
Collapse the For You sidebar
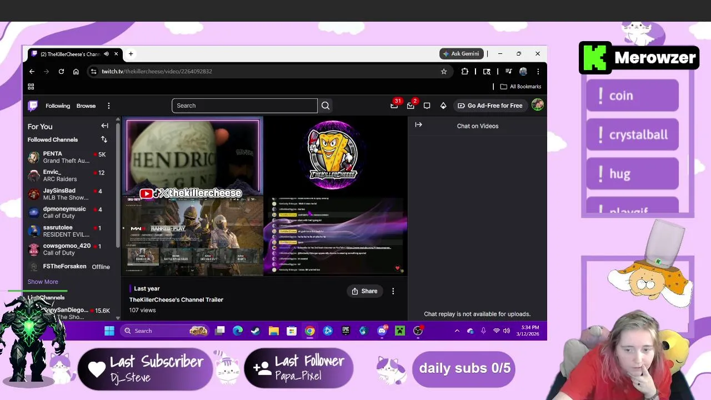point(104,126)
